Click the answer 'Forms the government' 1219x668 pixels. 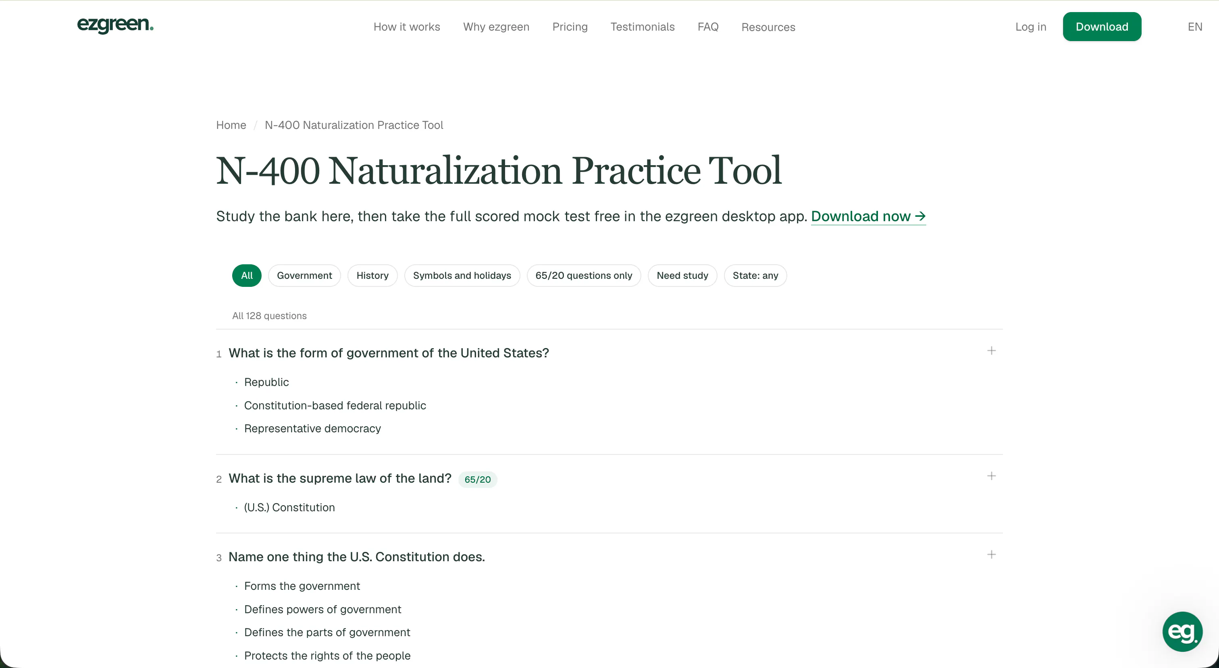point(302,586)
